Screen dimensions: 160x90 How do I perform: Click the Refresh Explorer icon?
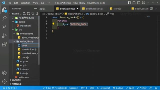click(x=33, y=13)
